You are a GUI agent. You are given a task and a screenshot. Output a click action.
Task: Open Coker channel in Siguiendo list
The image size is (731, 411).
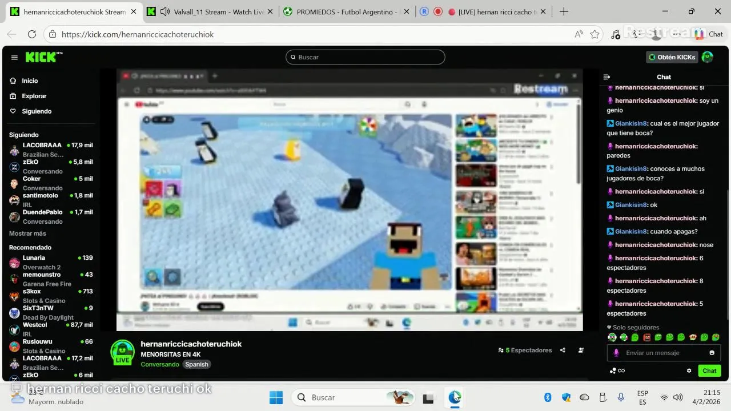[x=51, y=183]
